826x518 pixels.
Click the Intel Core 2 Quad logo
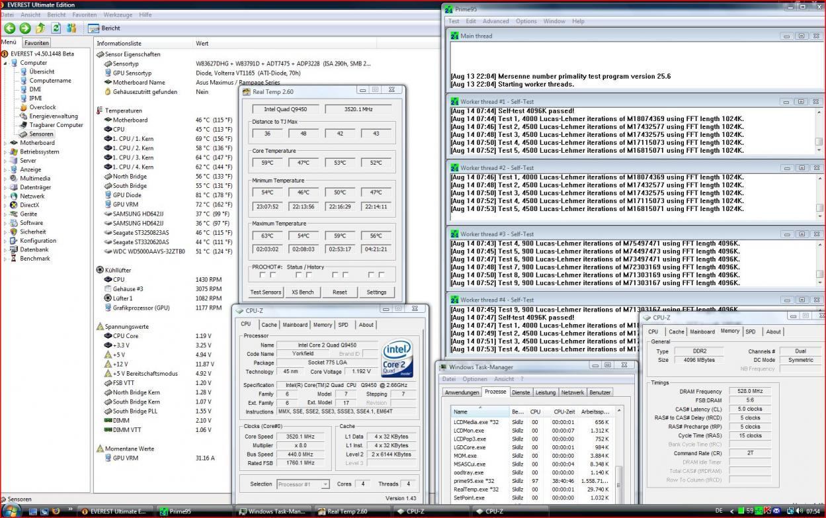[x=397, y=359]
